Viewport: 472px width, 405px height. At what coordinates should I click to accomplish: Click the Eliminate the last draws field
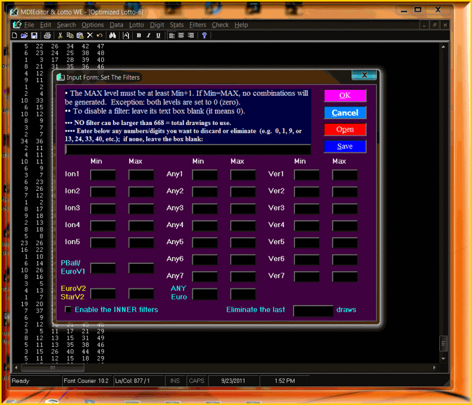coord(313,310)
